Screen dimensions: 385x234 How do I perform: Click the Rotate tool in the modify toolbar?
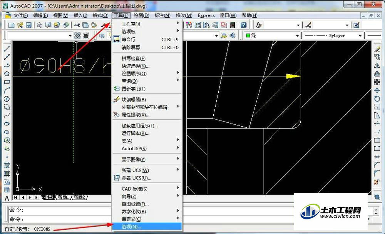point(377,99)
